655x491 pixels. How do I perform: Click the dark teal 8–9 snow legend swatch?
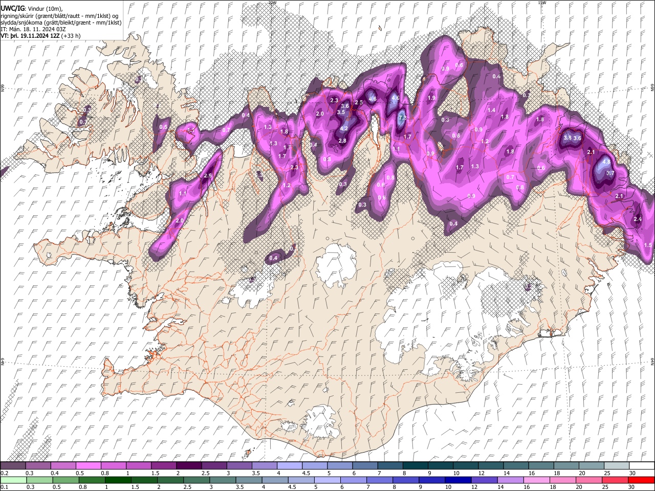[416, 466]
